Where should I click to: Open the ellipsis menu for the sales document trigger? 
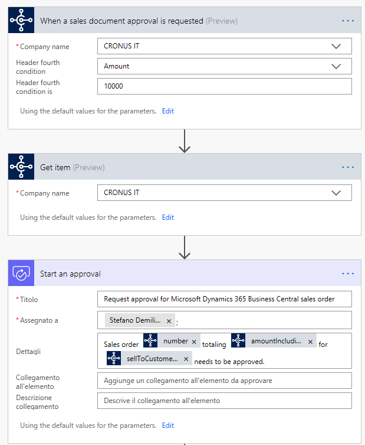(348, 21)
